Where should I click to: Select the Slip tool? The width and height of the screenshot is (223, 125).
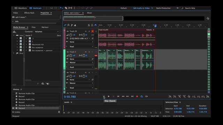pos(70,8)
